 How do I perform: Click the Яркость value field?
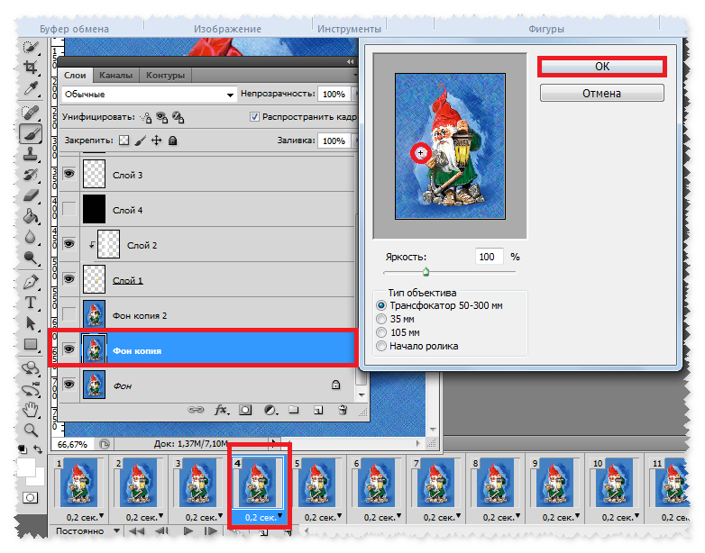489,257
